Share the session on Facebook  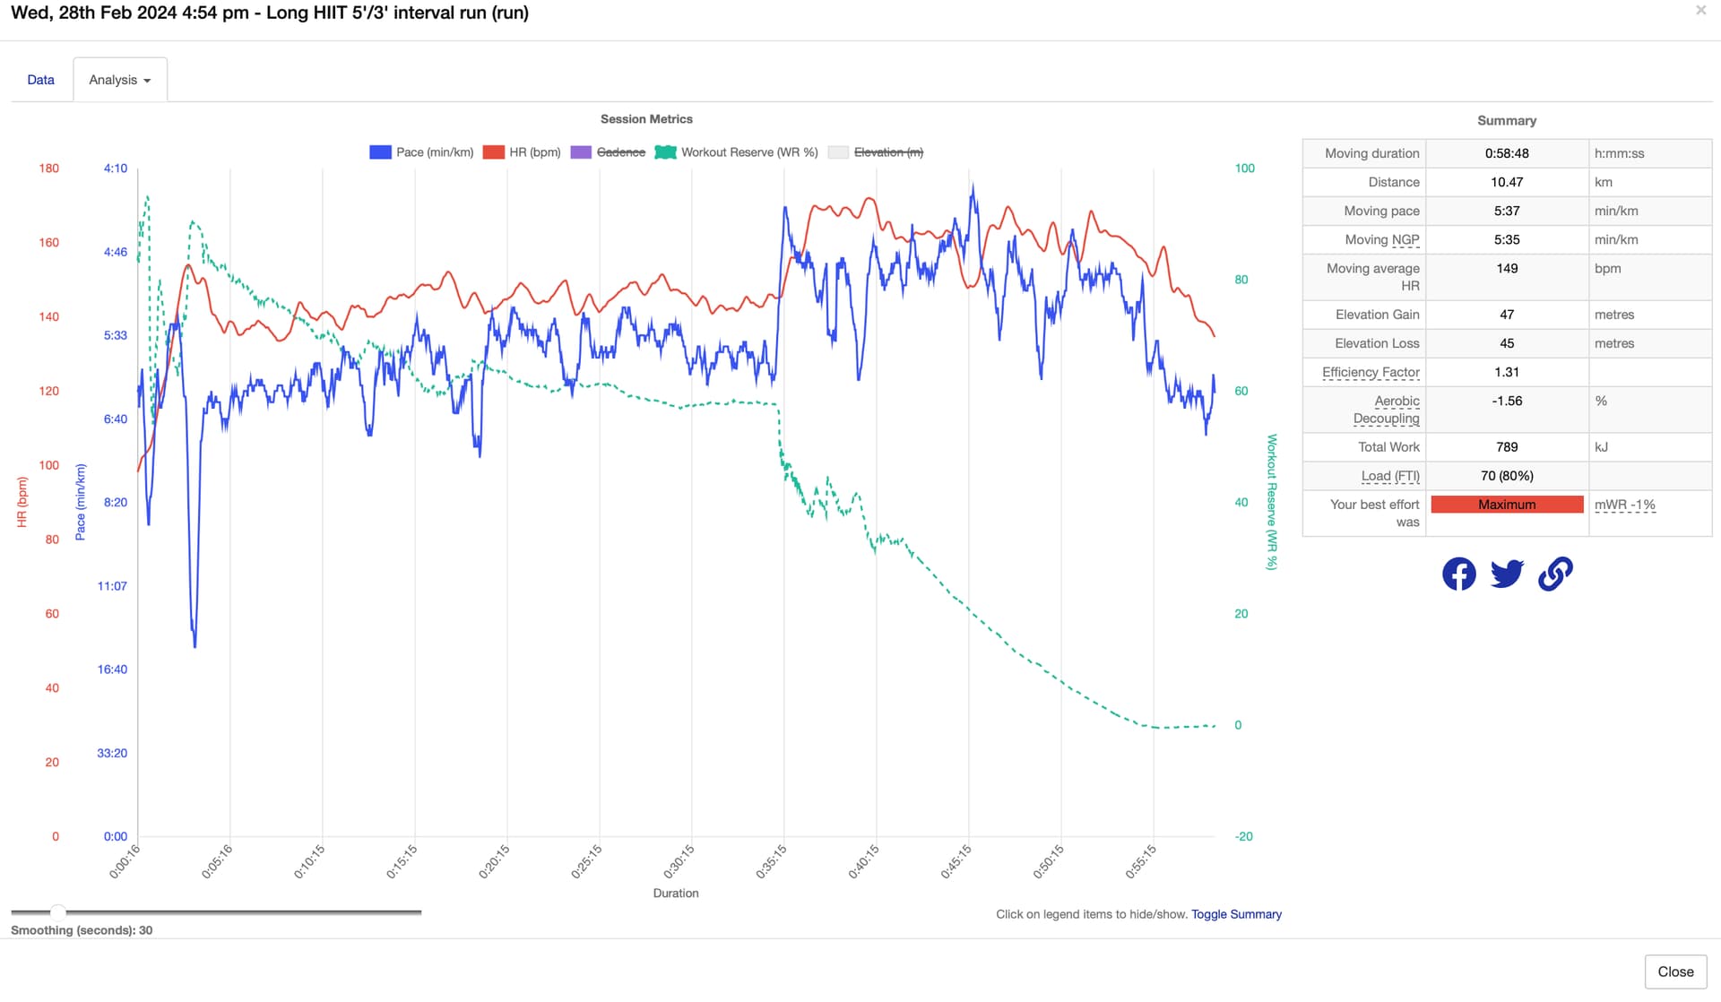click(x=1458, y=574)
